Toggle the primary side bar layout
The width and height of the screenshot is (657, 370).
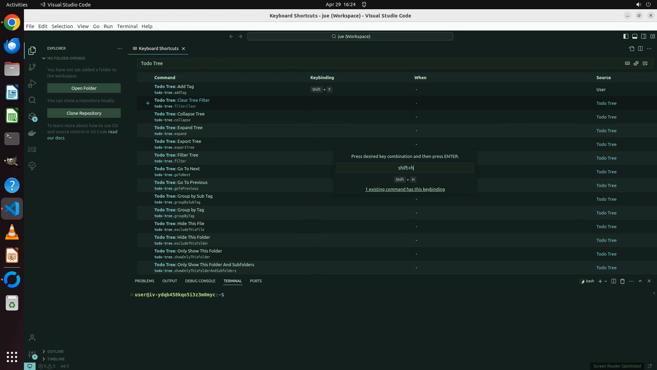pyautogui.click(x=626, y=36)
